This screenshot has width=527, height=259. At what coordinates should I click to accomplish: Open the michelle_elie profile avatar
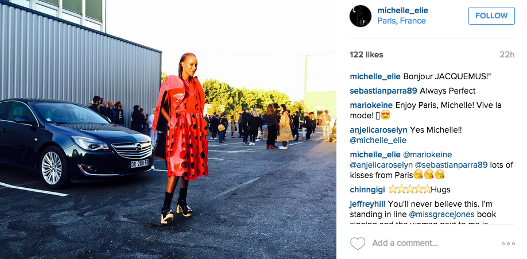pyautogui.click(x=361, y=16)
